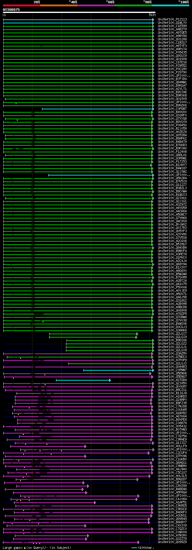Screen dimensions: 192x550
Task: Select hit label UniRef100_B7FIR4
Action: pyautogui.click(x=172, y=79)
